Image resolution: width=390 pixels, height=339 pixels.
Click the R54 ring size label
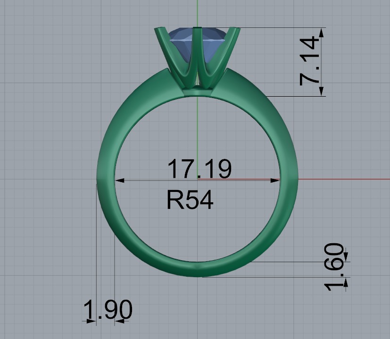click(190, 200)
